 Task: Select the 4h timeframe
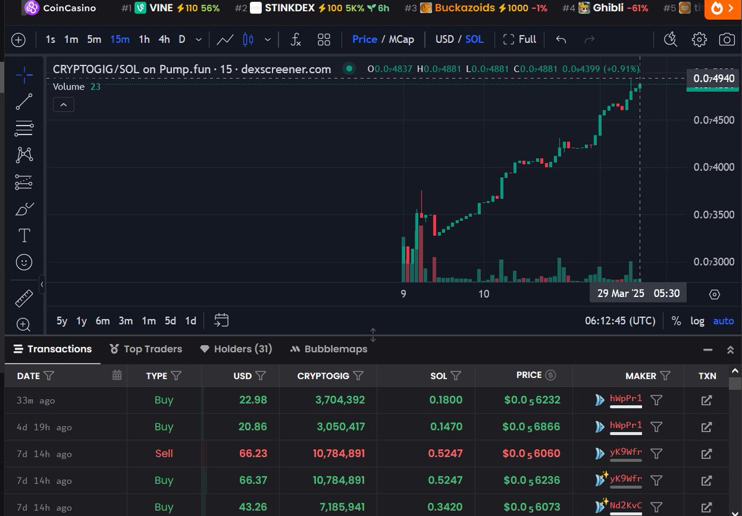point(164,39)
